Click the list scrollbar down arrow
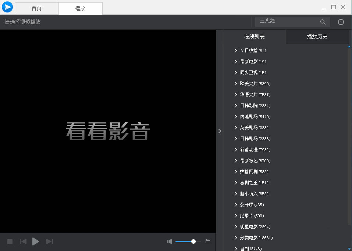 [x=349, y=249]
